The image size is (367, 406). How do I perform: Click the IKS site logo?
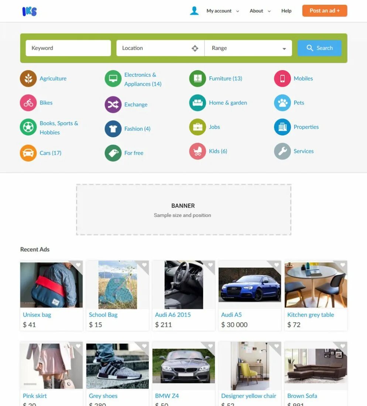click(x=30, y=11)
